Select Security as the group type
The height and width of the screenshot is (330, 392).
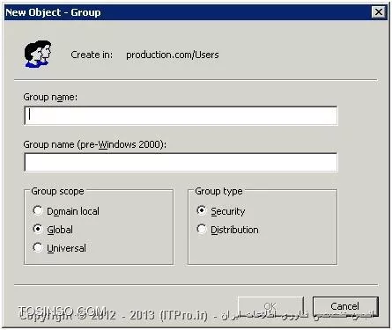(x=202, y=210)
